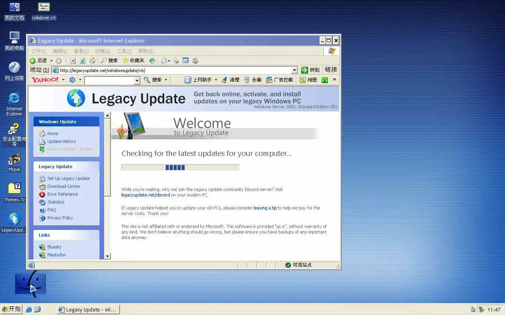The height and width of the screenshot is (315, 505).
Task: Open the Yahoo 搜索 button dropdown arrow
Action: click(x=166, y=80)
